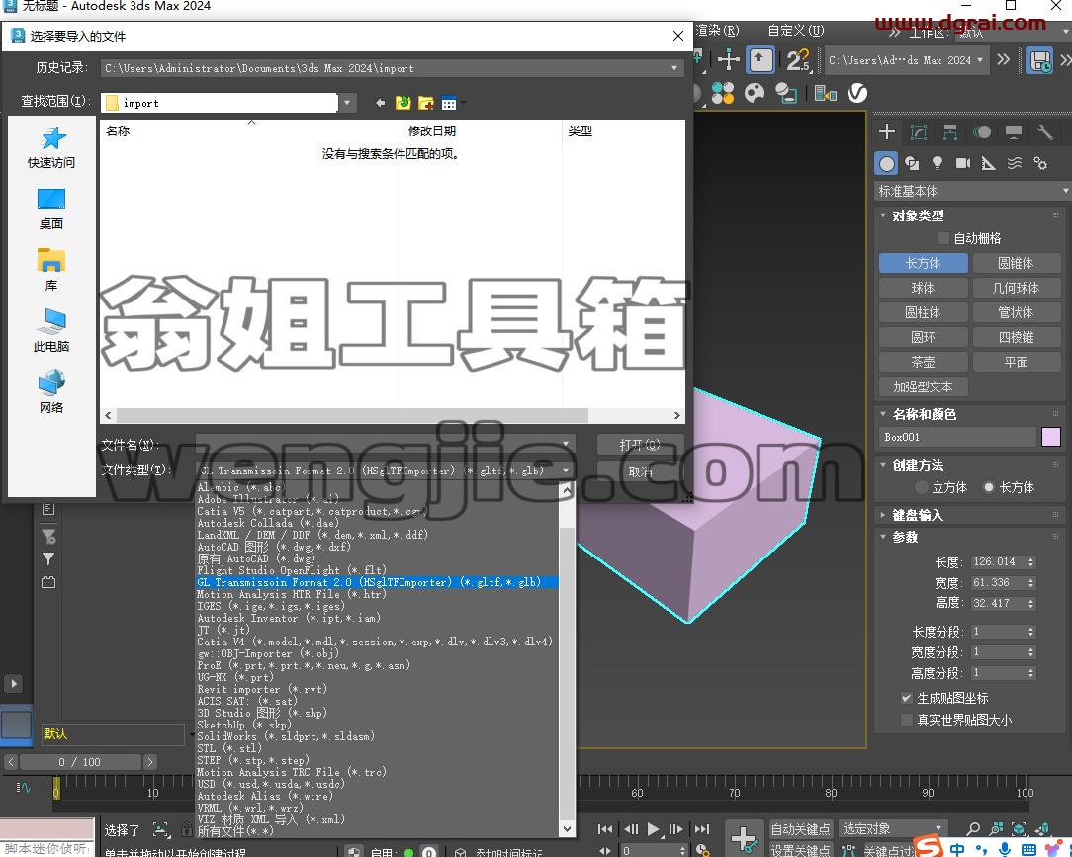Viewport: 1072px width, 857px height.
Task: Open the Box001 object color swatch
Action: pos(1051,437)
